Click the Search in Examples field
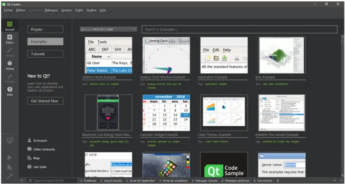The image size is (345, 184). click(240, 29)
